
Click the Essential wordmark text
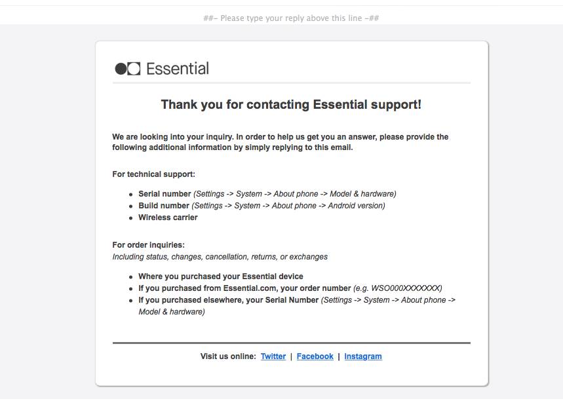[x=178, y=69]
